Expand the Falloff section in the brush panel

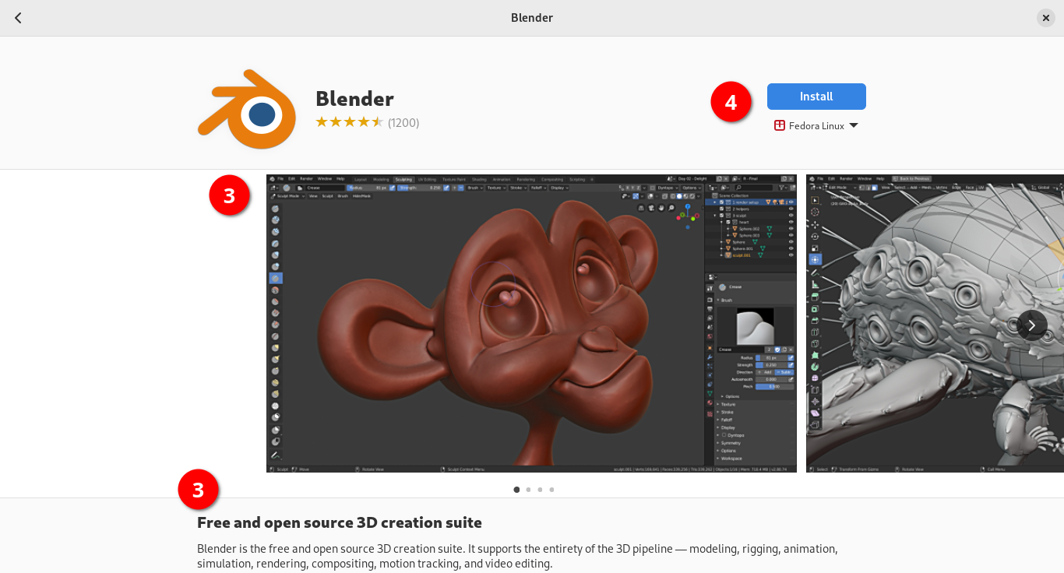pyautogui.click(x=728, y=420)
